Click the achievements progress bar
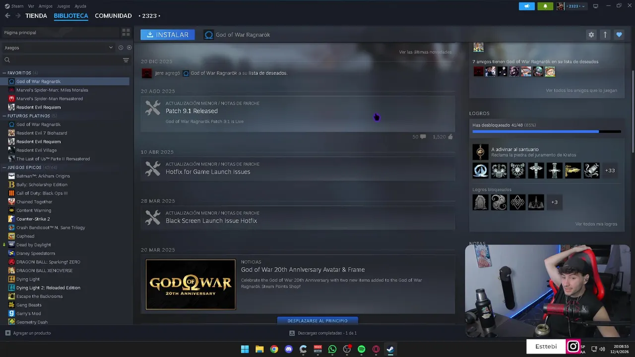This screenshot has width=635, height=357. coord(547,132)
